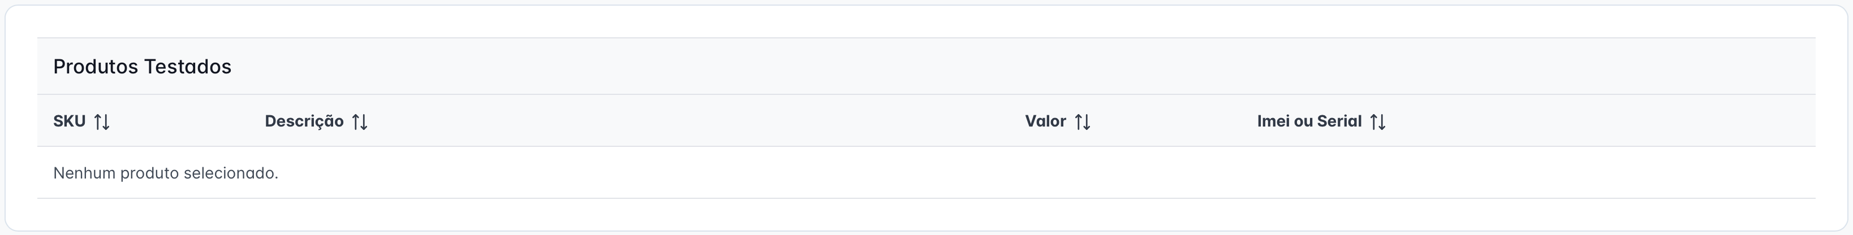Click the 'Nenhum produto selecionado.' message
Viewport: 1853px width, 235px height.
(x=165, y=173)
